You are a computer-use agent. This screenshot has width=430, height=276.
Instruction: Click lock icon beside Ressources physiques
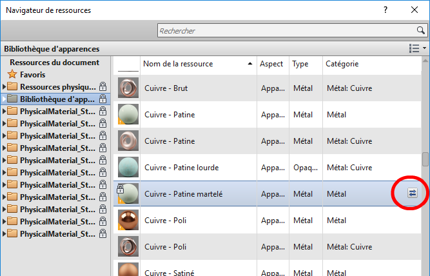click(103, 86)
